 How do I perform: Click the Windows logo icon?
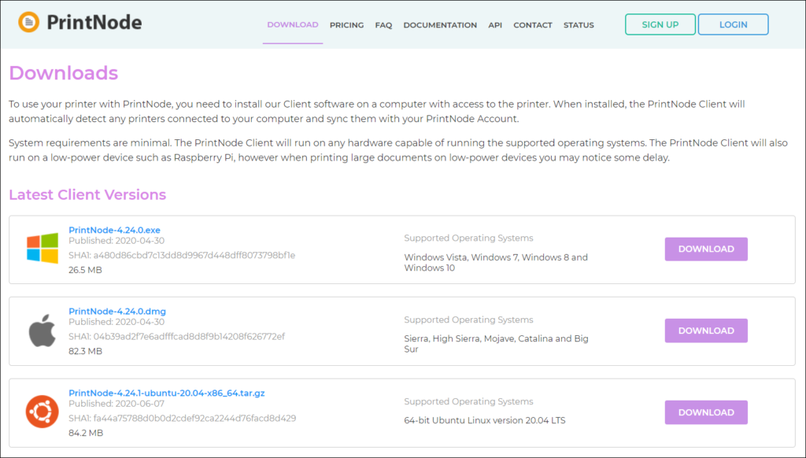(43, 248)
